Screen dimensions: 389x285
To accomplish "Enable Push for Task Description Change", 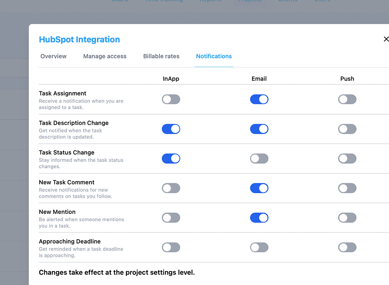I will point(347,129).
